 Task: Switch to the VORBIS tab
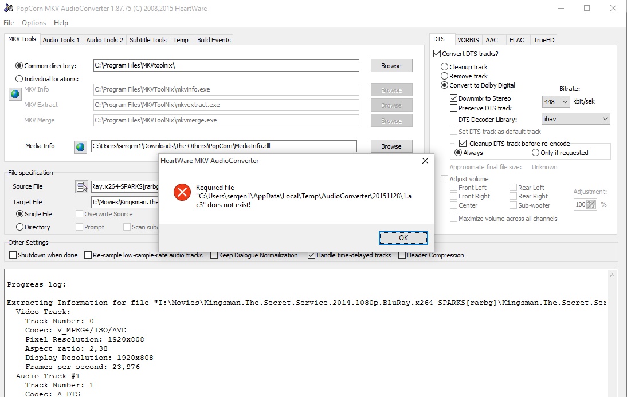468,40
